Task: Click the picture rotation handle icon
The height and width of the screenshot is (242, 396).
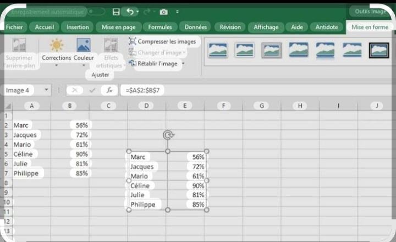Action: coord(168,135)
